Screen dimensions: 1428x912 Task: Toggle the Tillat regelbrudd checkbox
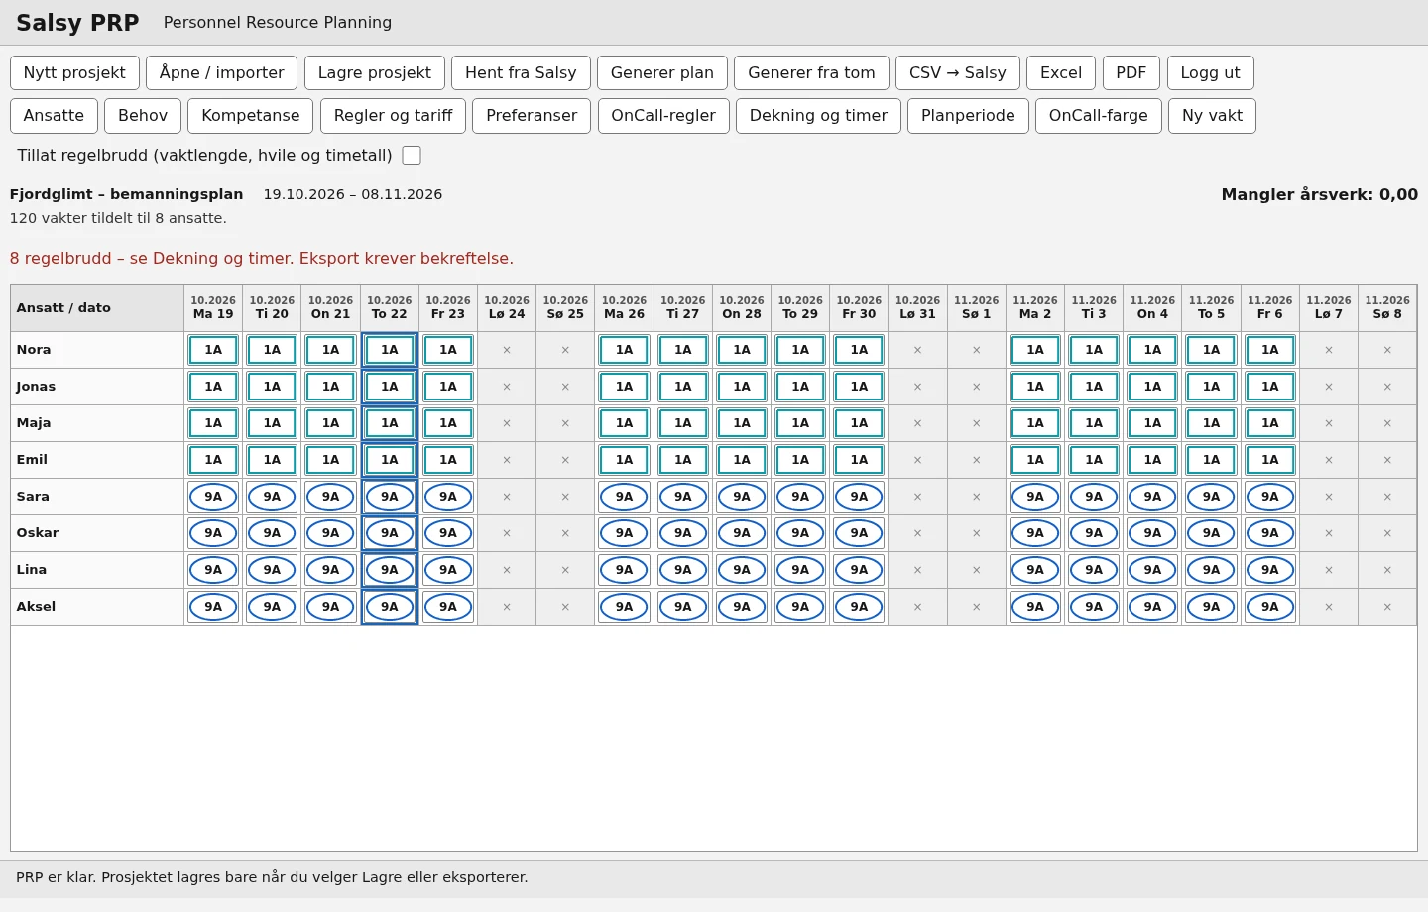[x=412, y=155]
